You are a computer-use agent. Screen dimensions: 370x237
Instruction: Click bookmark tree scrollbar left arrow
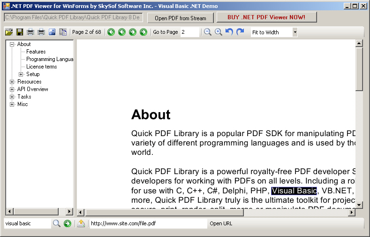[x=9, y=211]
